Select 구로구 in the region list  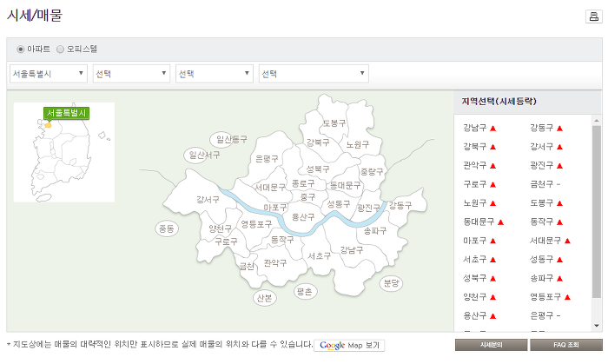click(x=474, y=184)
